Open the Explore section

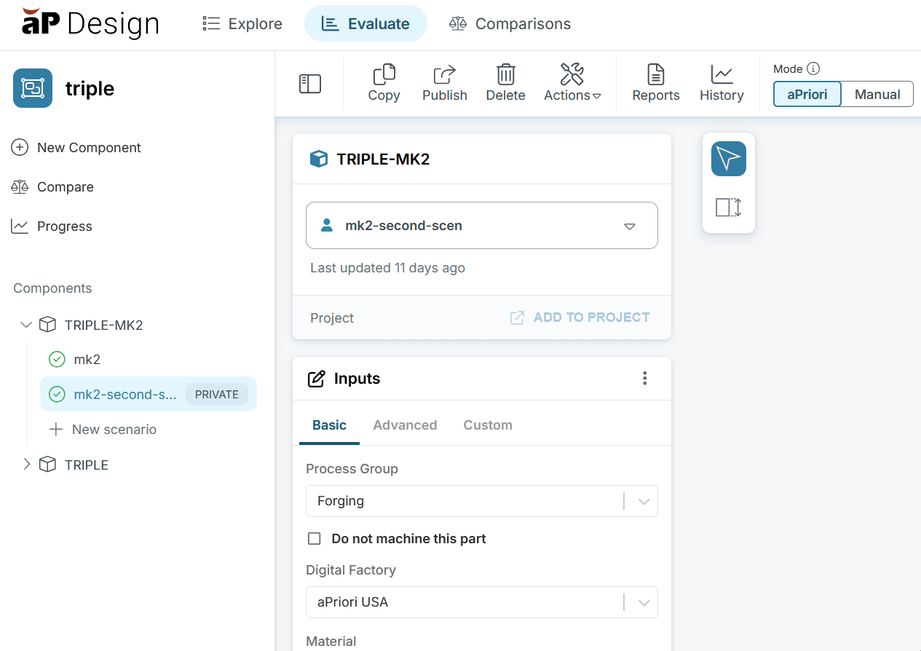click(242, 24)
